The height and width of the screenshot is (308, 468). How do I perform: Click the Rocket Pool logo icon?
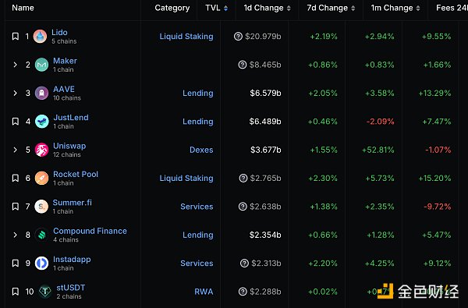tap(41, 179)
